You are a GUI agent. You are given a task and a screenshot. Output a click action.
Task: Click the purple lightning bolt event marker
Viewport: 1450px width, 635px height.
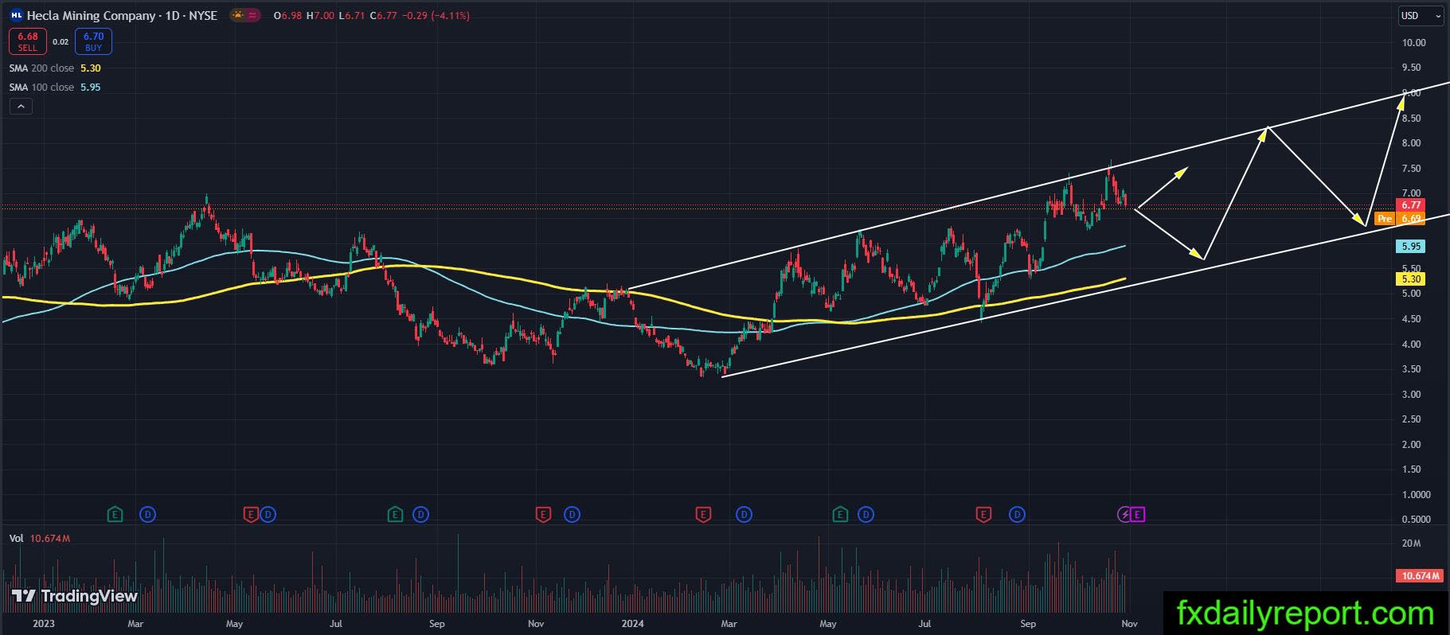[1124, 515]
